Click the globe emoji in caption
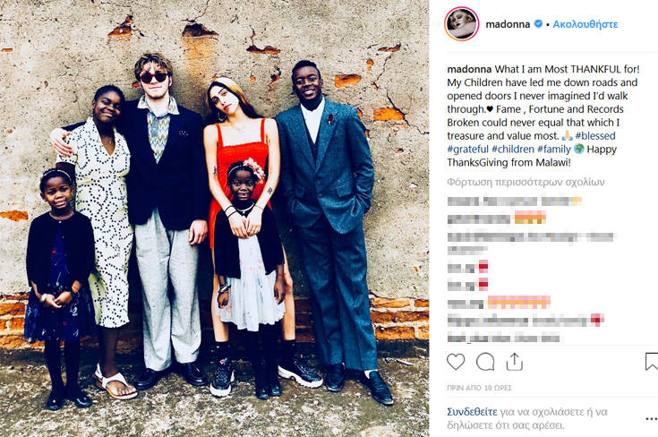Viewport: 658px width, 437px height. (579, 149)
